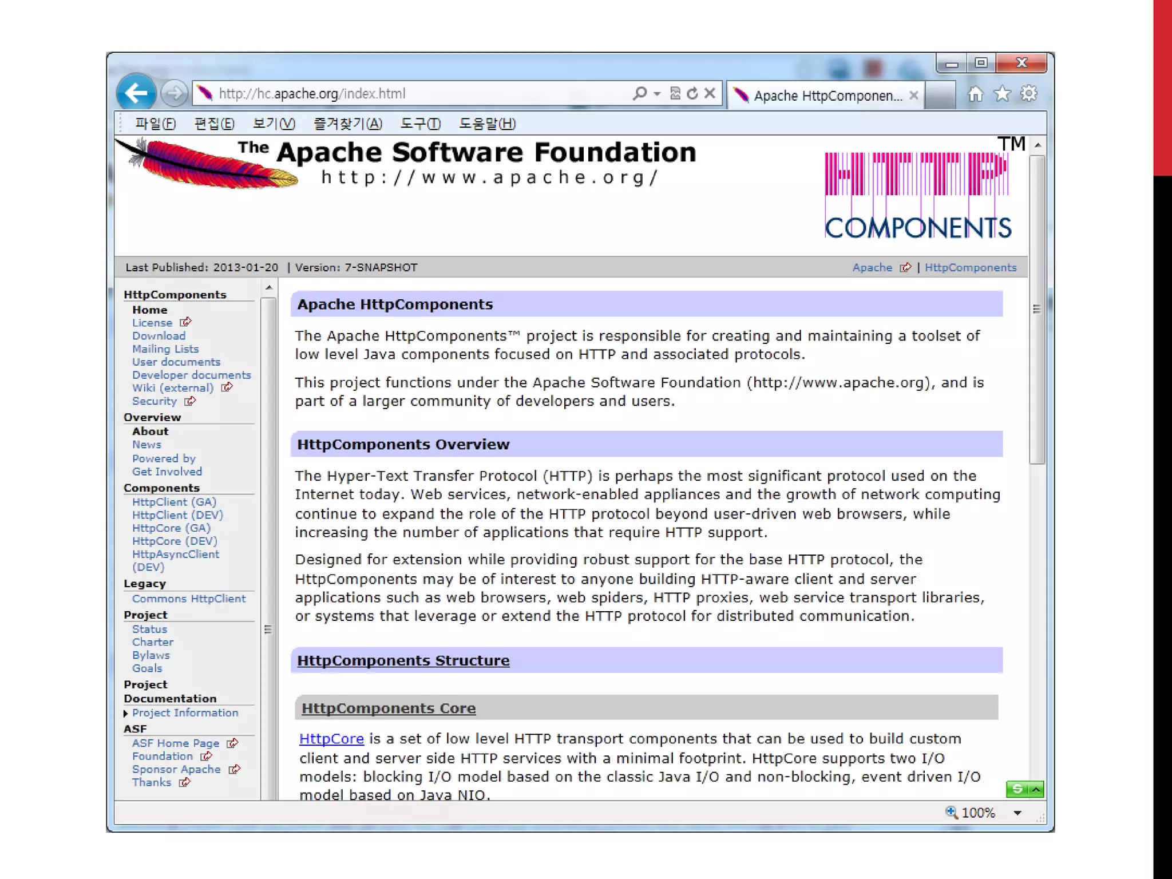Open the 도구(T) menu
The height and width of the screenshot is (879, 1172).
(x=420, y=124)
